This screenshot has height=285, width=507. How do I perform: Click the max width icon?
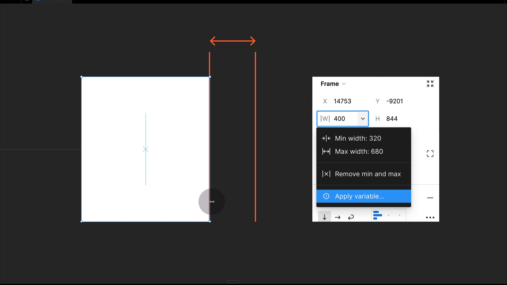click(x=326, y=151)
